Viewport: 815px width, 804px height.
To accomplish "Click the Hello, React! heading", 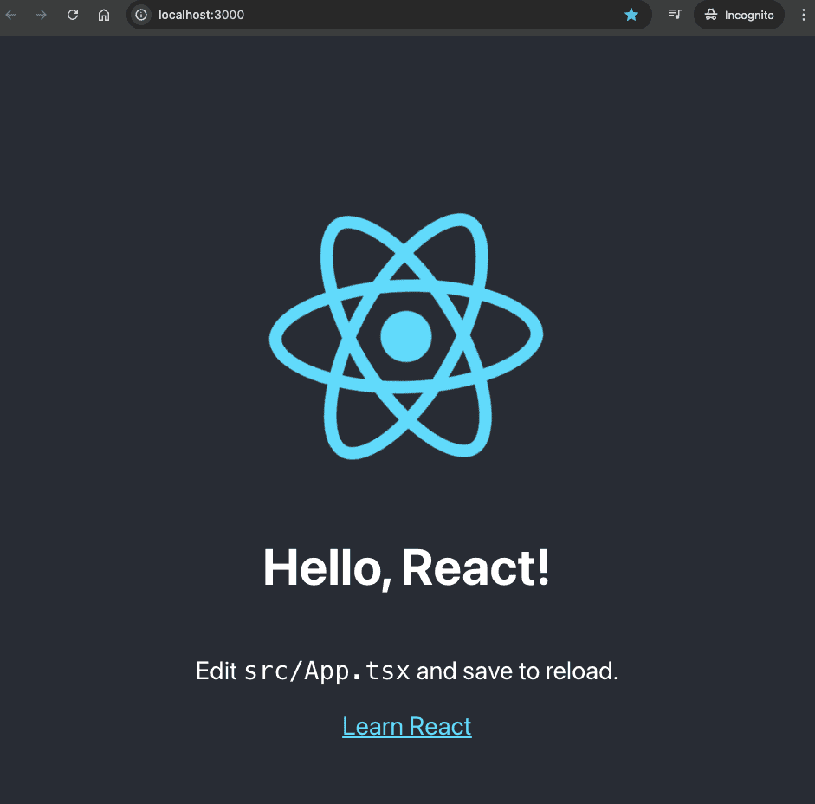I will 406,567.
